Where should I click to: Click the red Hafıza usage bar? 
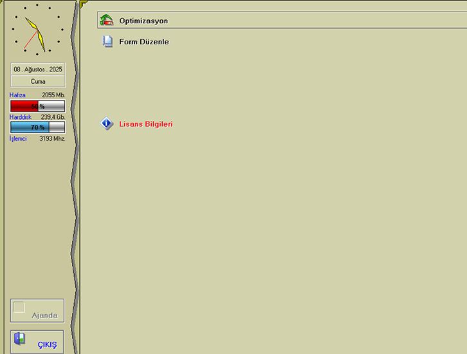tap(37, 106)
